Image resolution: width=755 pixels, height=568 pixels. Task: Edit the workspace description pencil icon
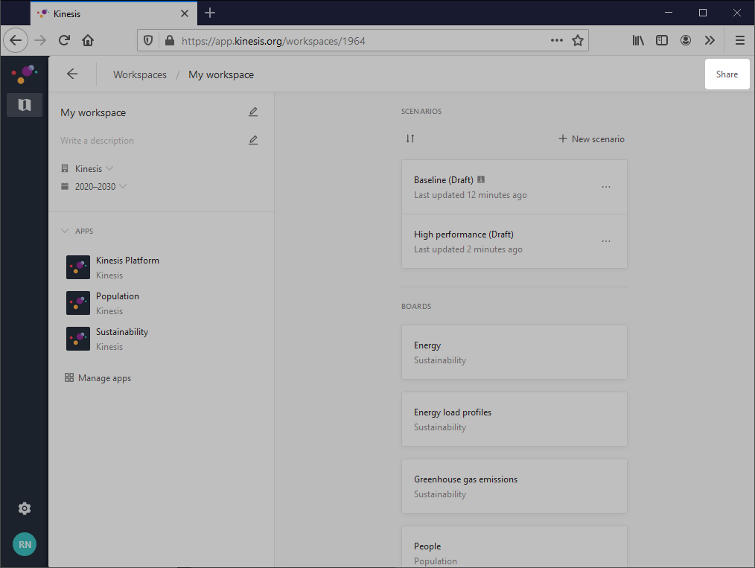point(253,140)
